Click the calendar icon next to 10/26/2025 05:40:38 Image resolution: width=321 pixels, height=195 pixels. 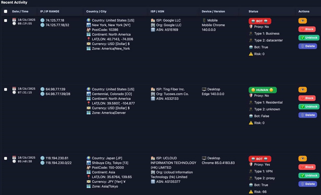click(14, 158)
